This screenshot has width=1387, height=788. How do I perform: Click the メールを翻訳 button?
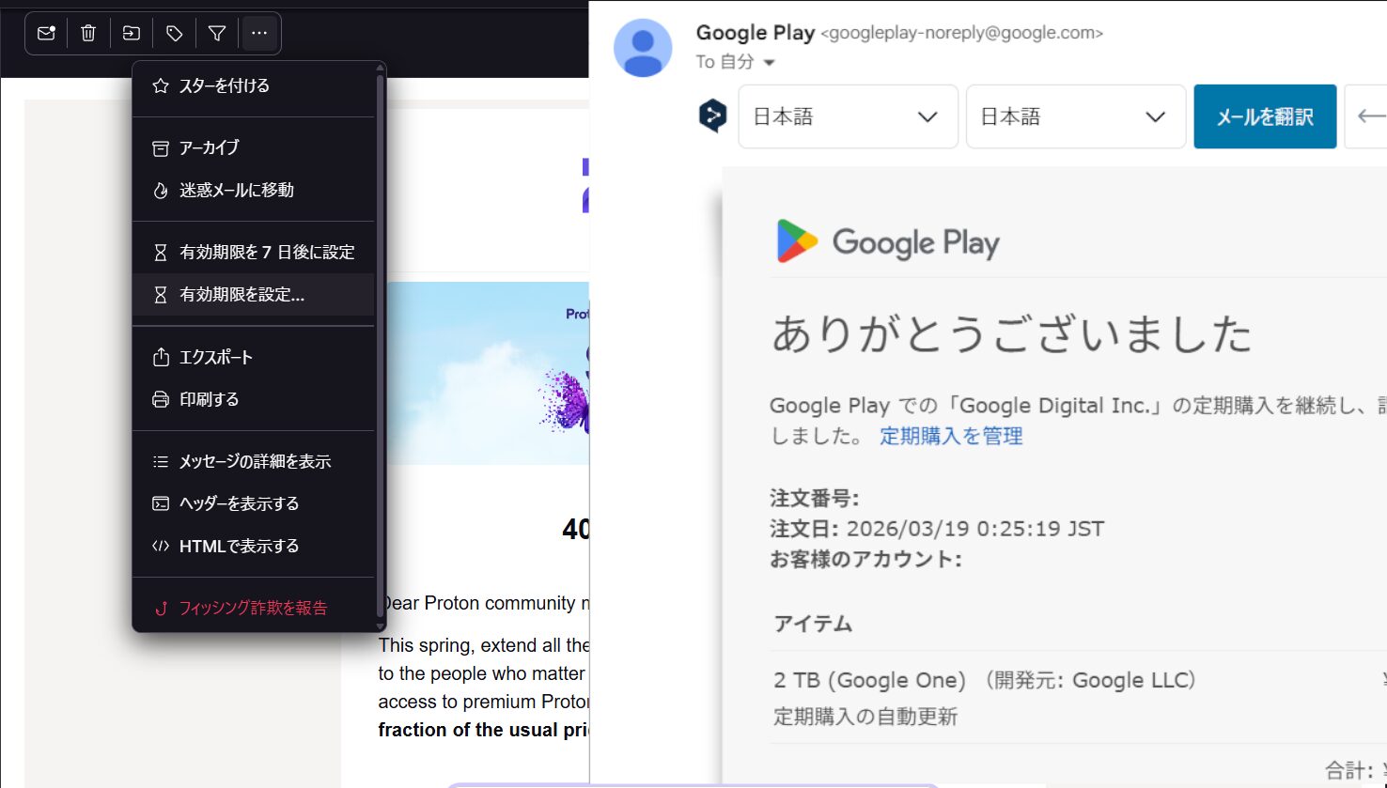(1264, 116)
